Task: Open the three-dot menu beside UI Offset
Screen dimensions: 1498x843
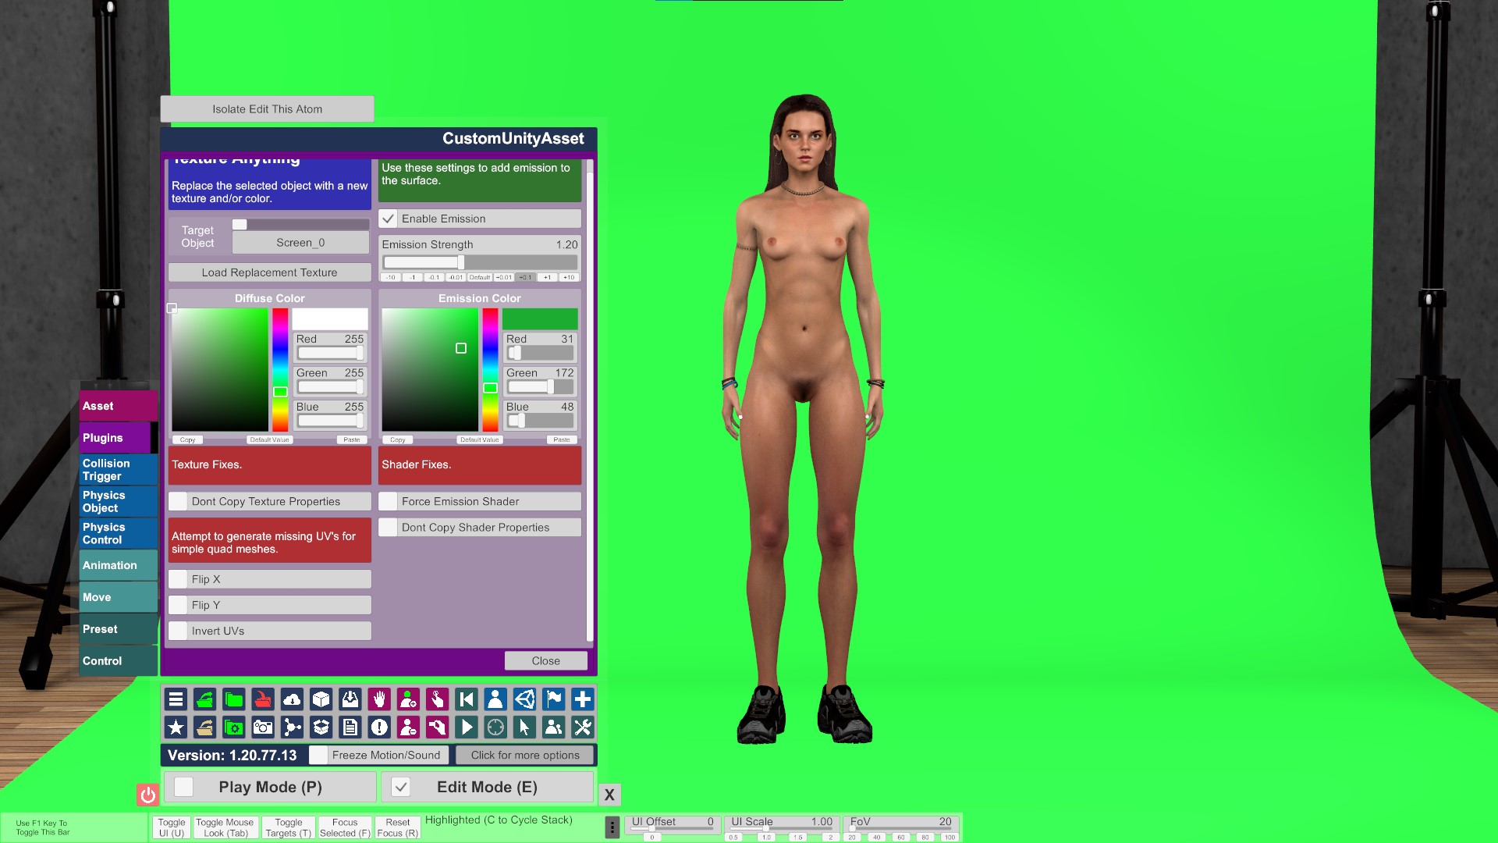Action: click(x=612, y=827)
